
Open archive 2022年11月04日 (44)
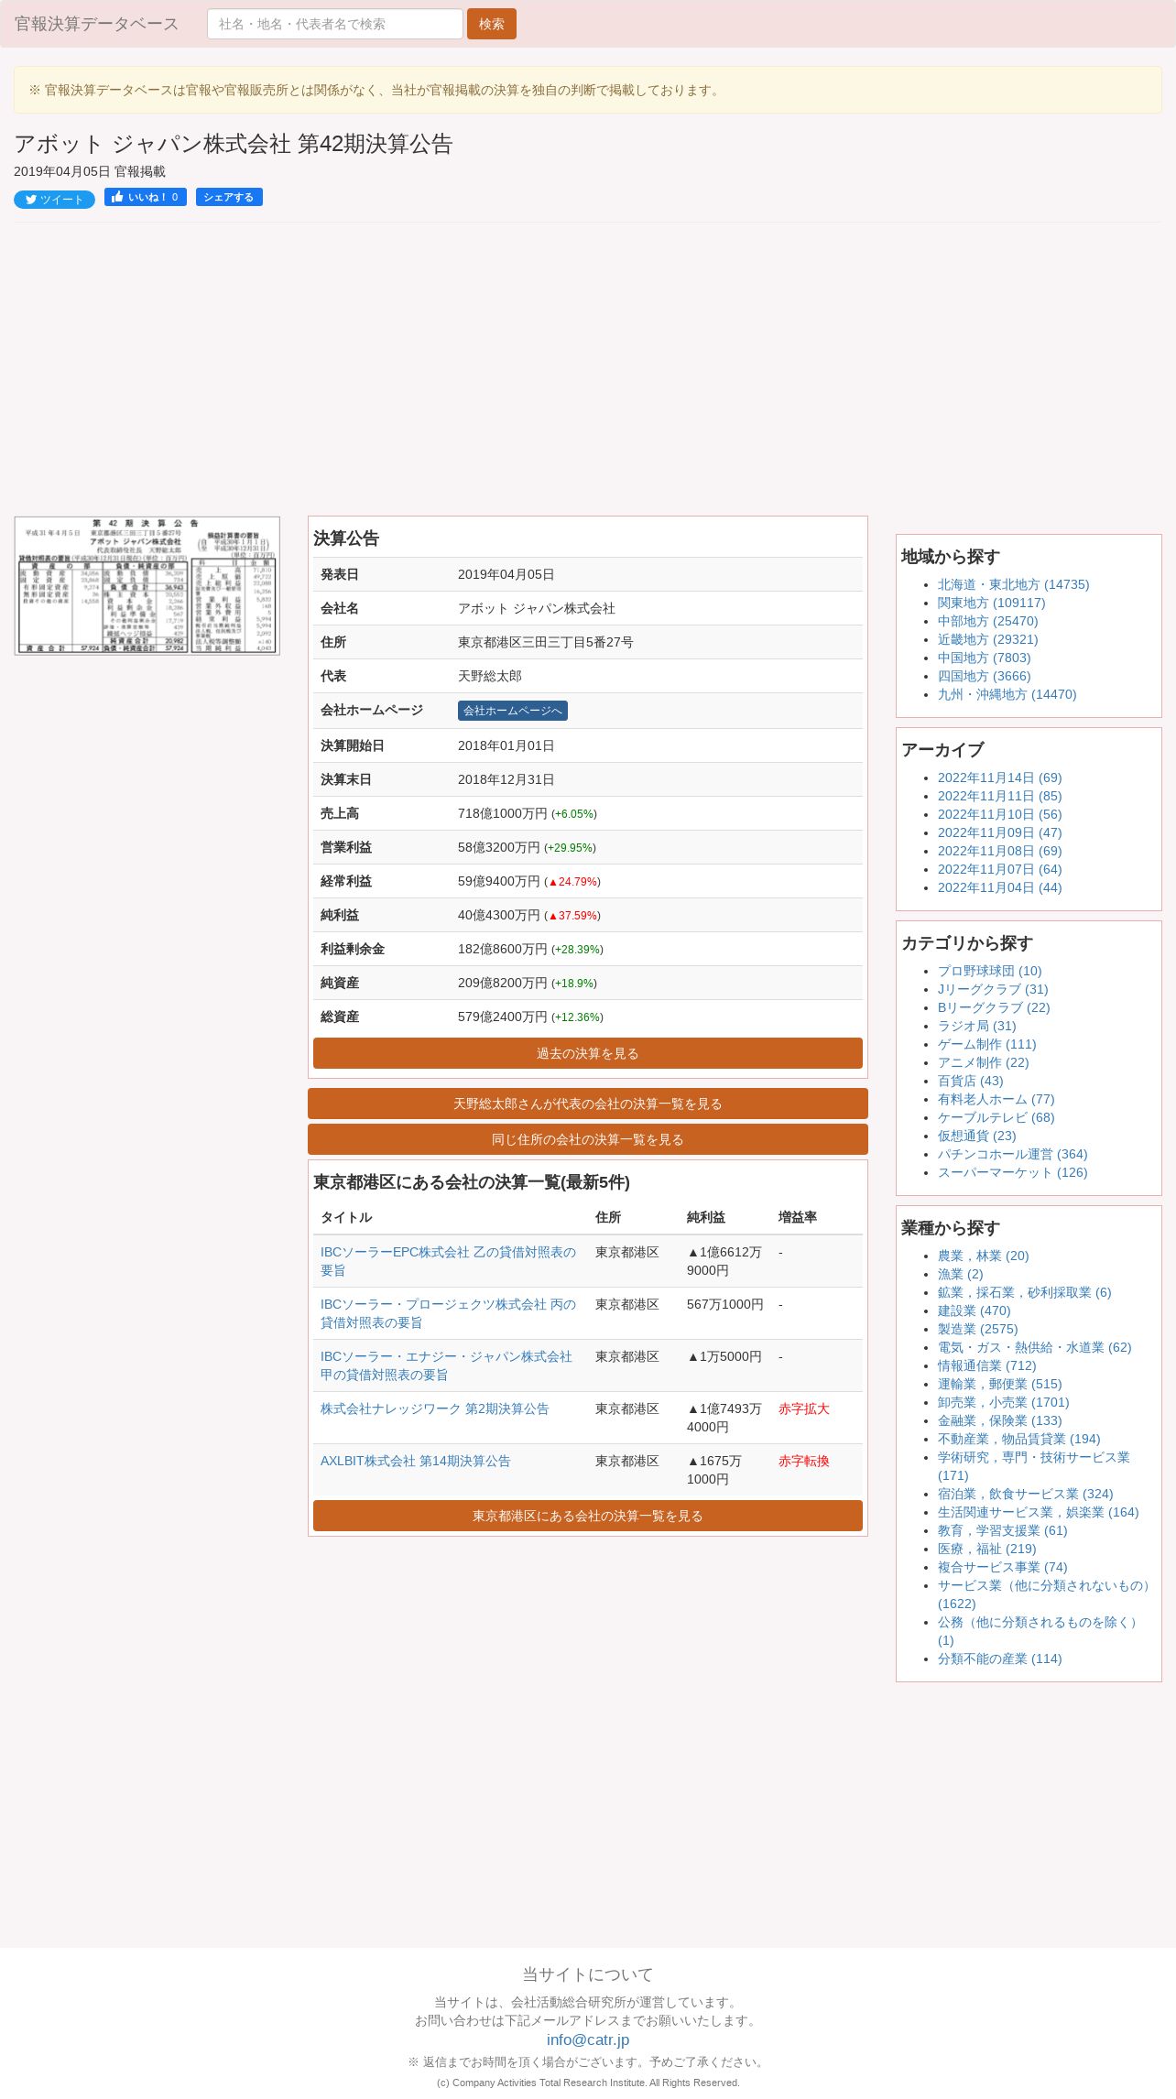pyautogui.click(x=999, y=887)
